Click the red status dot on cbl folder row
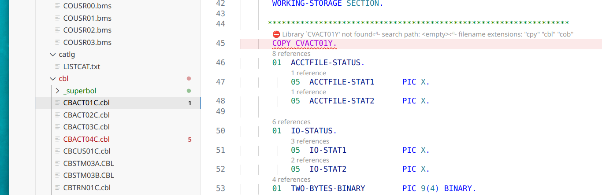Screen dimensions: 602x195 (x=189, y=79)
